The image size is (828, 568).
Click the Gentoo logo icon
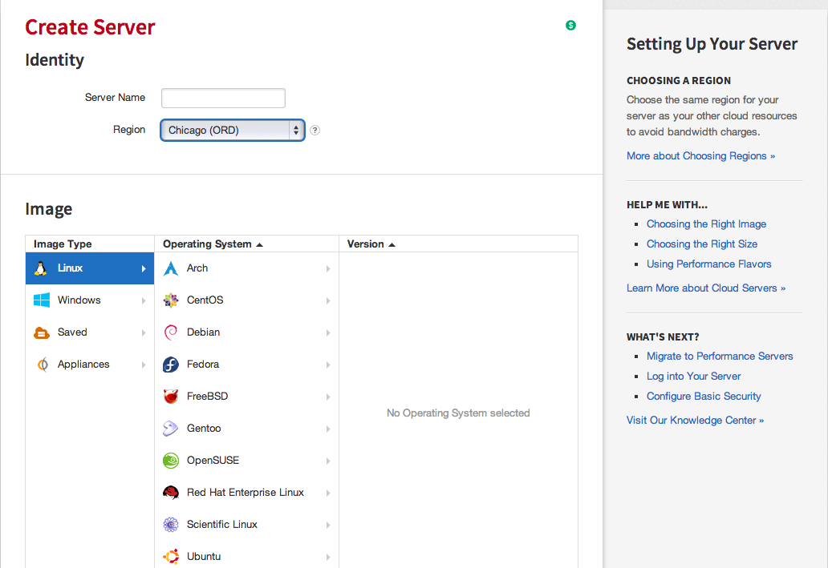(x=171, y=429)
